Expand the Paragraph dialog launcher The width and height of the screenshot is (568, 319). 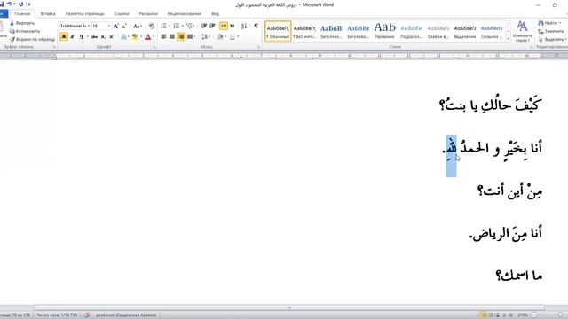click(x=258, y=47)
